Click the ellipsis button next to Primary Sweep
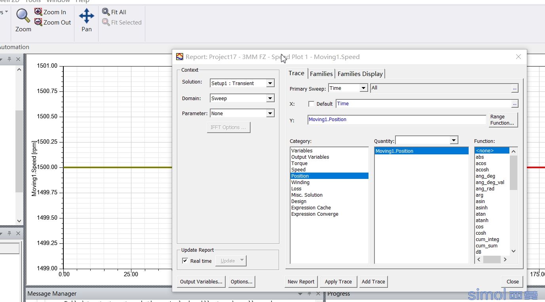This screenshot has height=302, width=545. [x=515, y=88]
